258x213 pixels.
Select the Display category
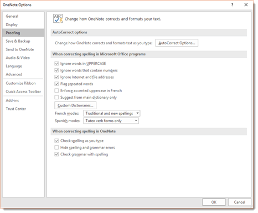(x=23, y=24)
